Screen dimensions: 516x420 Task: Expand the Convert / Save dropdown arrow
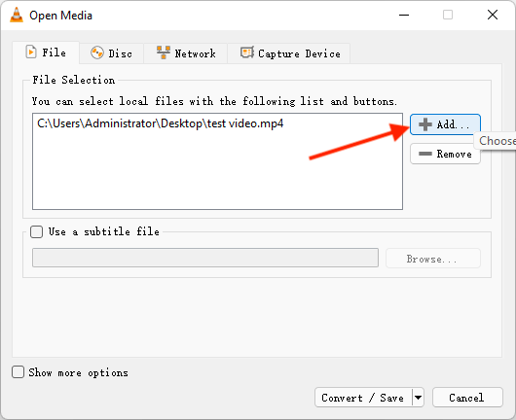[x=418, y=398]
